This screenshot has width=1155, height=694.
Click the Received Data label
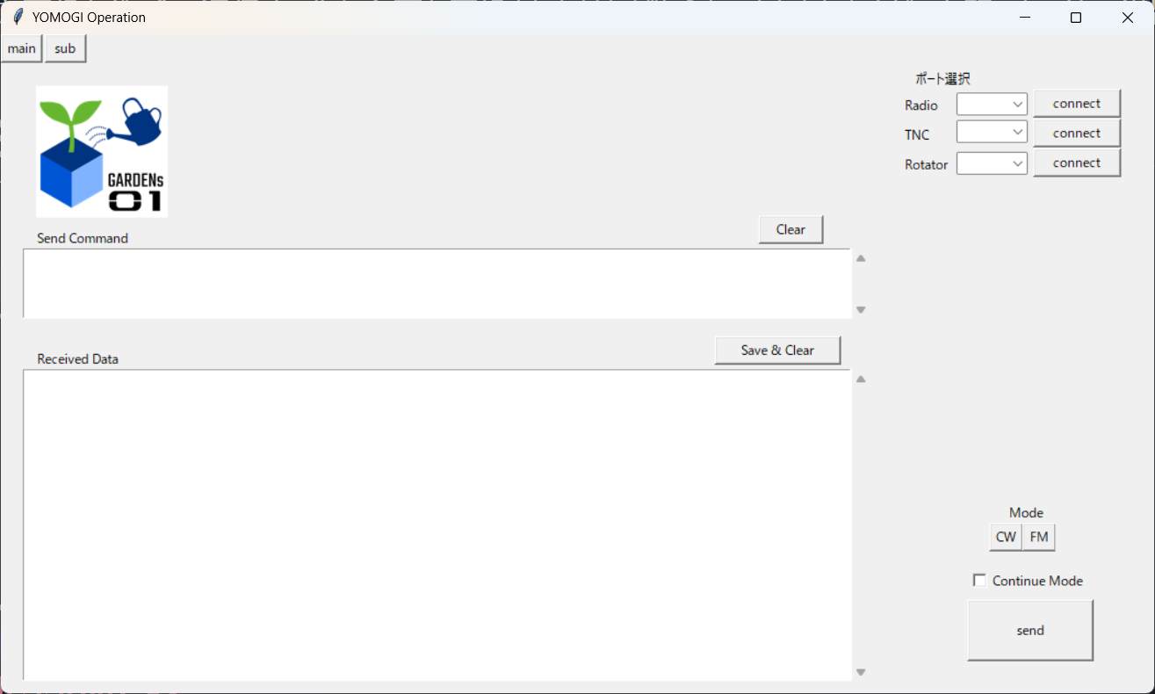[77, 358]
